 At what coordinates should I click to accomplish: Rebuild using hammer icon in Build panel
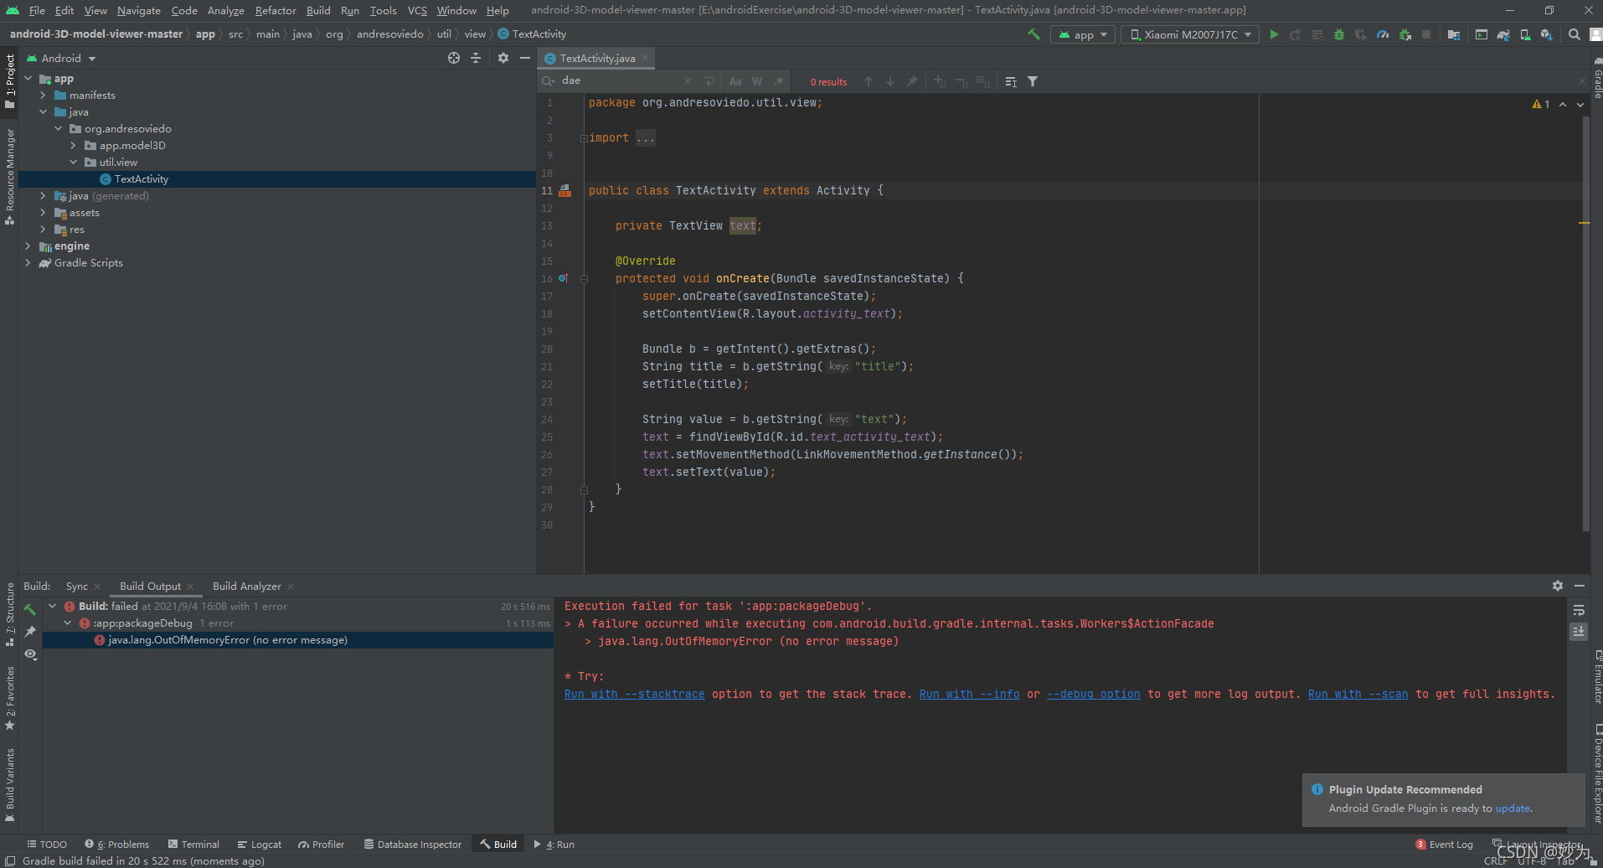(30, 609)
